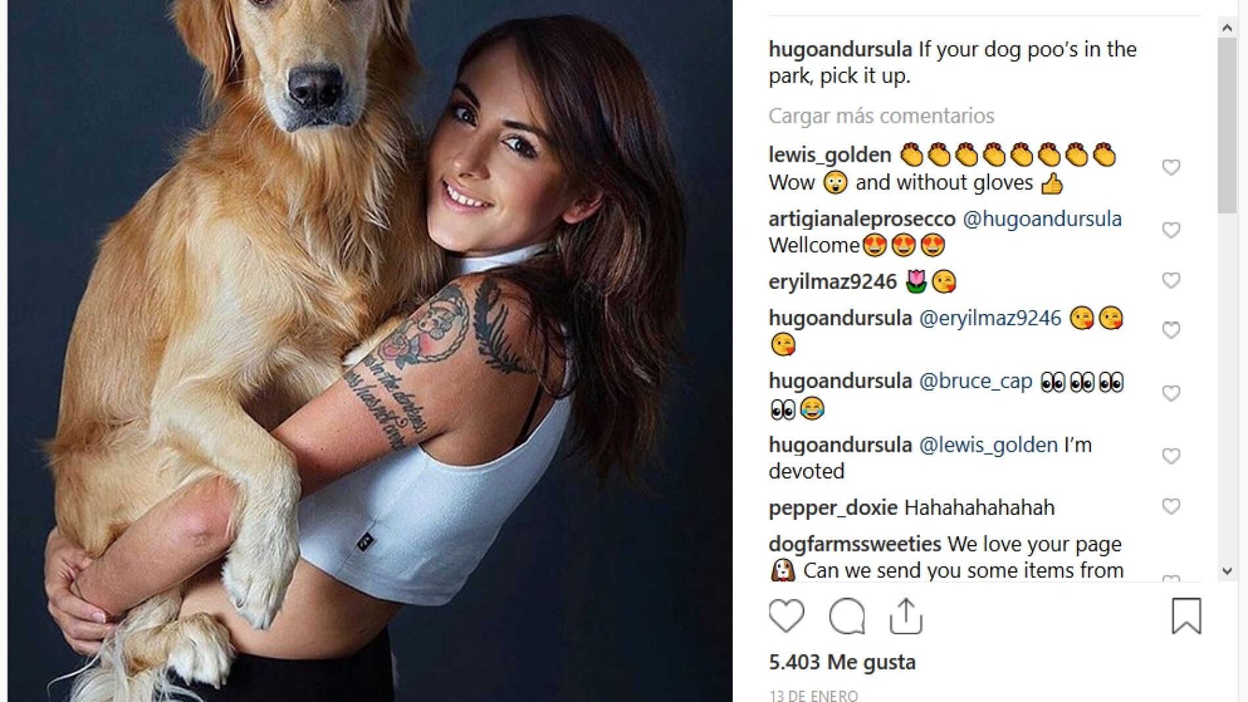Toggle the heart next to "I'm devoted" reply

pyautogui.click(x=1171, y=456)
